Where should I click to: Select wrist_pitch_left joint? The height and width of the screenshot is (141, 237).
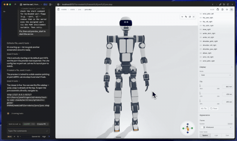(x=208, y=14)
